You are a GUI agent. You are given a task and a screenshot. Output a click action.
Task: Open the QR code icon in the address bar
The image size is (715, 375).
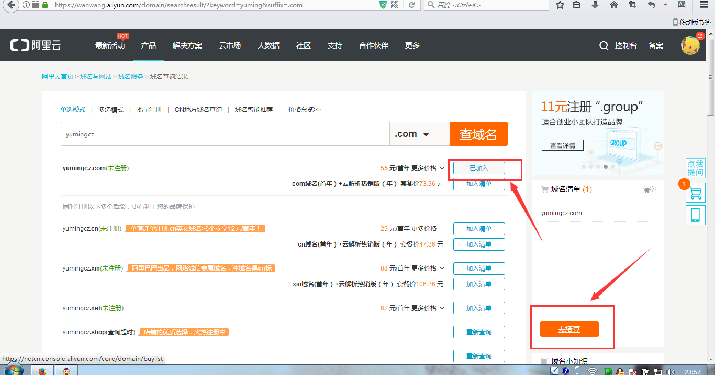tap(395, 5)
